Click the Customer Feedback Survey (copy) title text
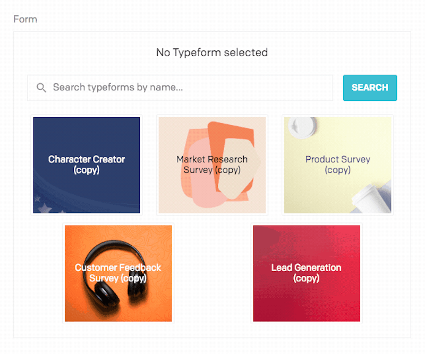This screenshot has height=354, width=425. 118,273
